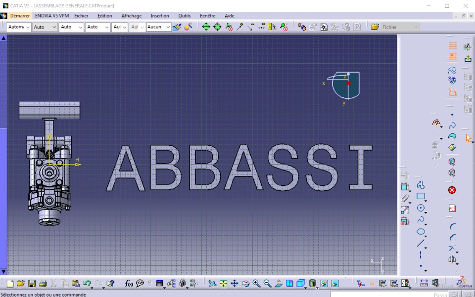Click the scroll down arrow on left bar

(x=3, y=272)
